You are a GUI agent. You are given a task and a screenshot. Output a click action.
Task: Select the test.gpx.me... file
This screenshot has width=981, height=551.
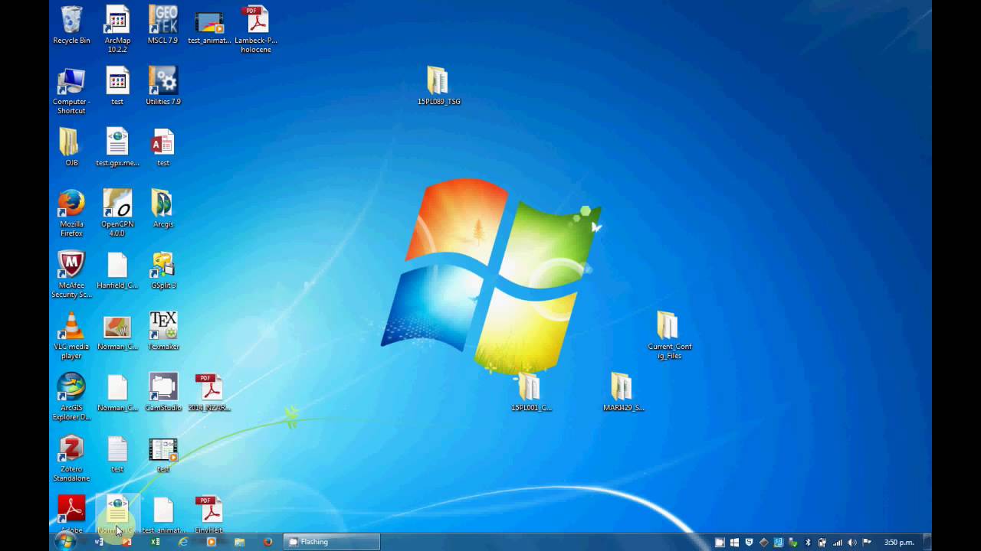coord(117,148)
